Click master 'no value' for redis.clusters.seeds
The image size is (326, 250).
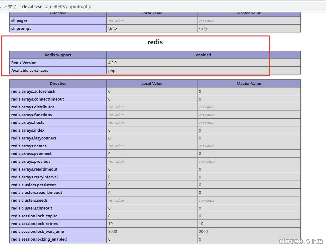click(207, 200)
